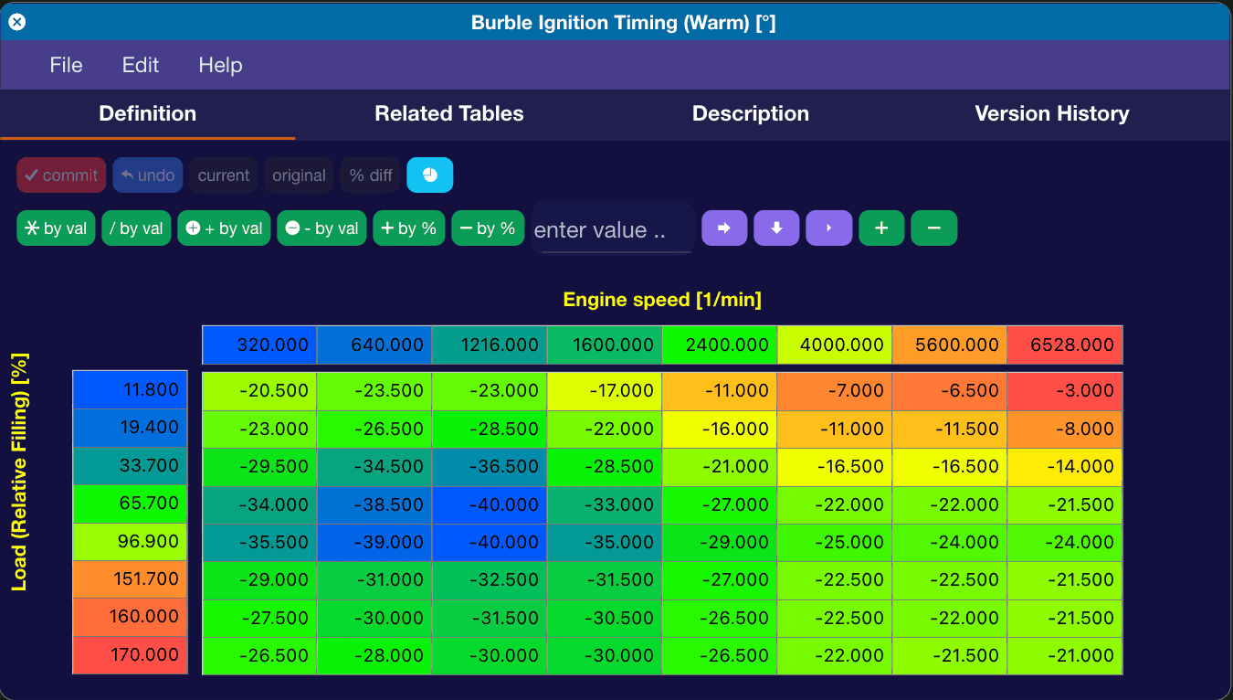Screen dimensions: 1233x700
Task: Select cell with value -6.500
Action: pyautogui.click(x=950, y=391)
